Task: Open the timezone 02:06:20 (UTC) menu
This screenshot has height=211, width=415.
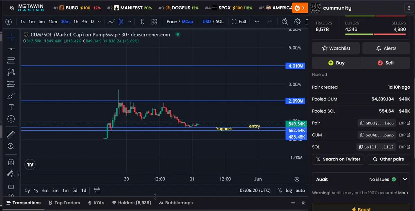Action: 255,191
